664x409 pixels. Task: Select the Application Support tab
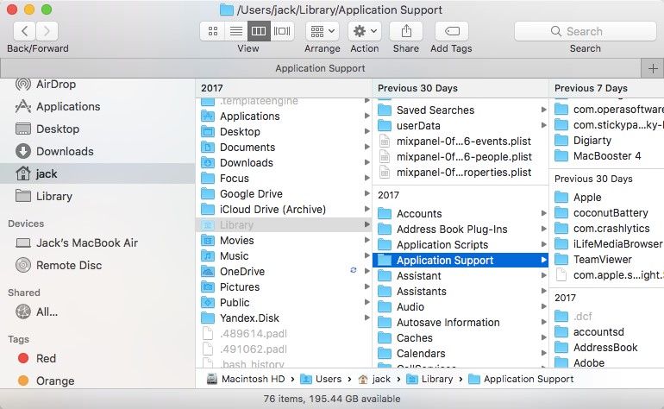click(319, 68)
